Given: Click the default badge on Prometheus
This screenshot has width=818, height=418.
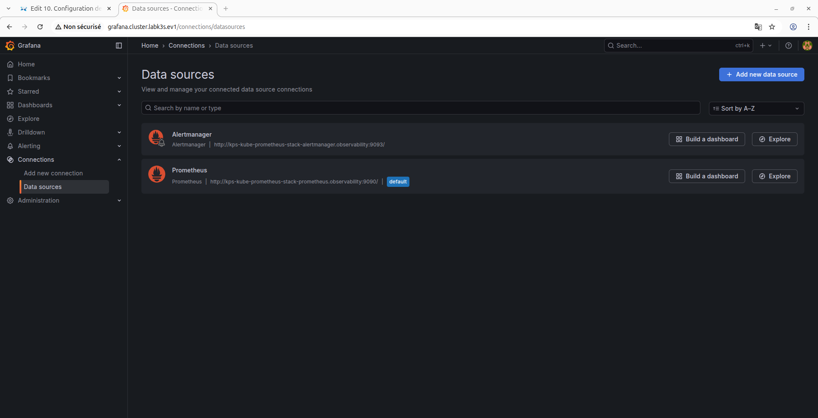Looking at the screenshot, I should (x=398, y=182).
